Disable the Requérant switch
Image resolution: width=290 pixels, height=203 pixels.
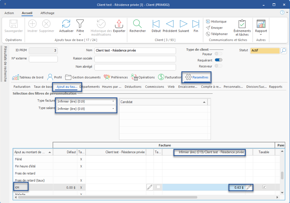point(218,60)
